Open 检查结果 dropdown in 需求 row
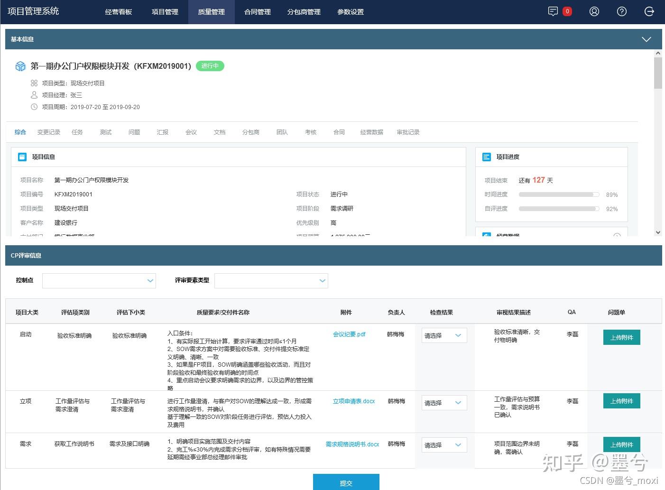Screen dimensions: 665x490 [x=444, y=445]
